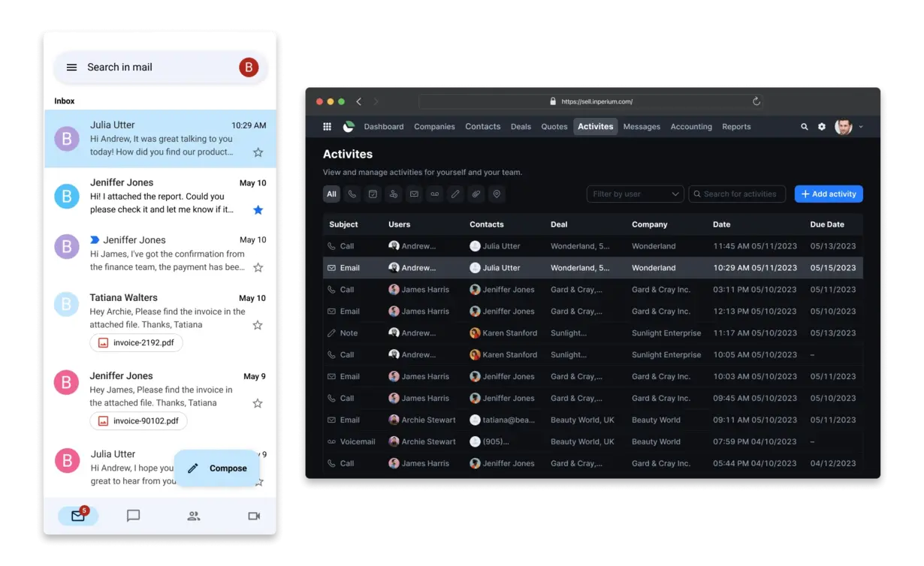
Task: Switch to the Deals tab
Action: 521,127
